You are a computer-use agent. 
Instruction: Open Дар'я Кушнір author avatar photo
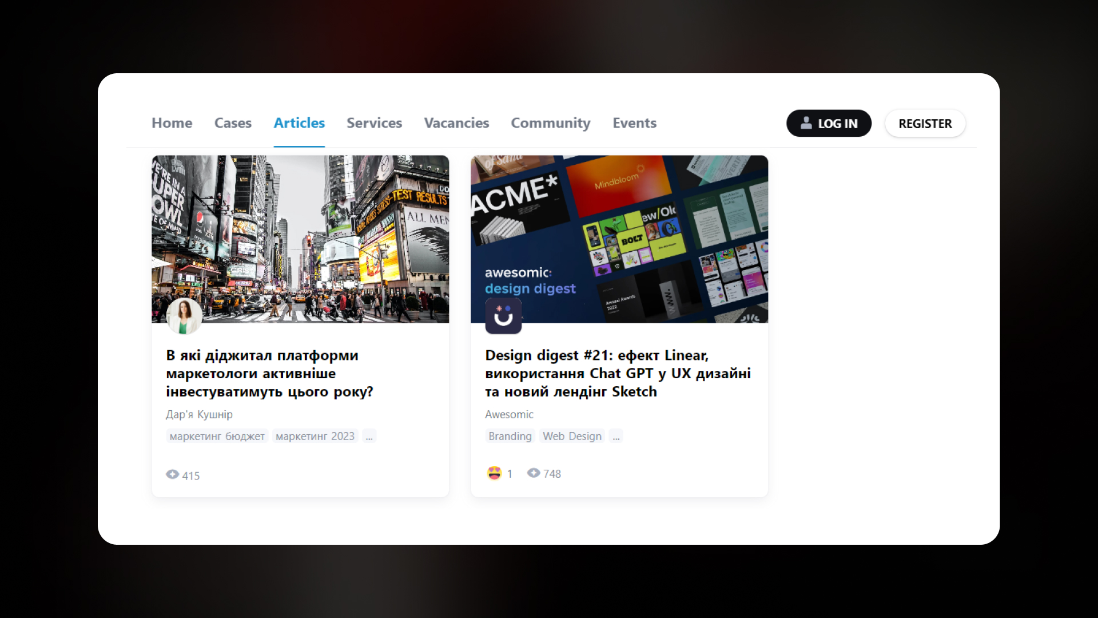pos(184,316)
